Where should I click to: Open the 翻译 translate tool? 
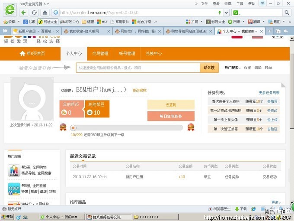click(254, 22)
